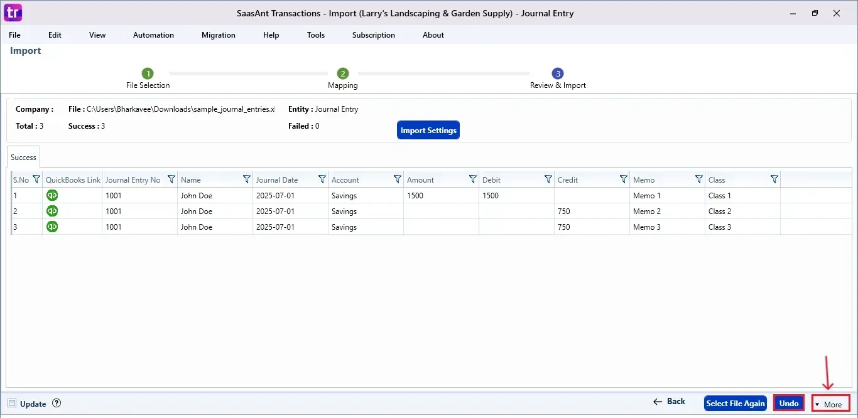This screenshot has height=418, width=858.
Task: Select Journal Entry No 1001 in row 1
Action: 139,195
